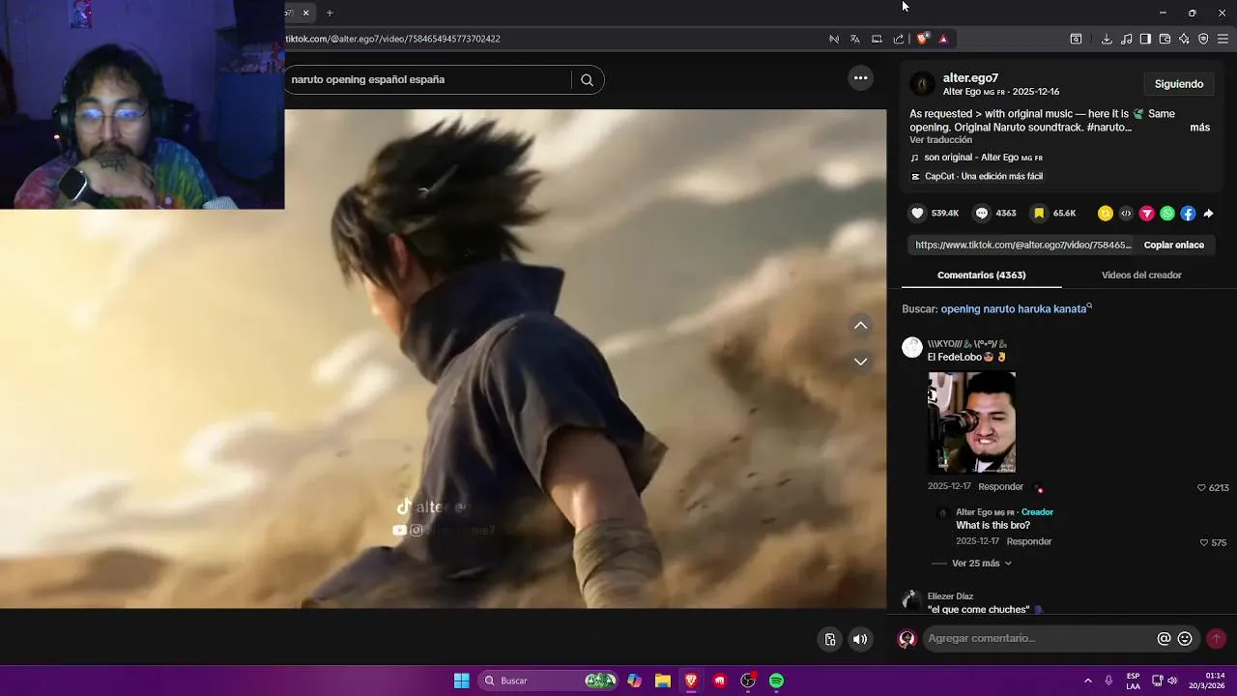Reply to the 'What is this bro?' comment

coord(1028,542)
